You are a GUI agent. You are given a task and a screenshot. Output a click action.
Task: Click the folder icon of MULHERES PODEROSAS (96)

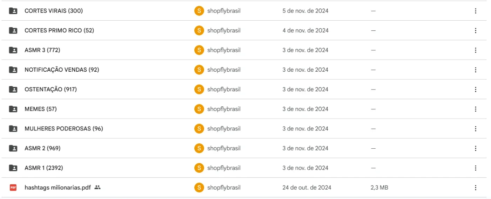pyautogui.click(x=13, y=129)
